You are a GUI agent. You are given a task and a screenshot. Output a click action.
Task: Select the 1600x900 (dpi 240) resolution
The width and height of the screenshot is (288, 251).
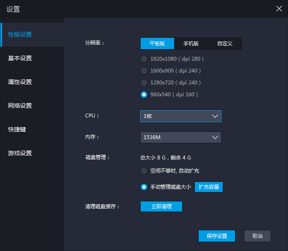click(144, 71)
